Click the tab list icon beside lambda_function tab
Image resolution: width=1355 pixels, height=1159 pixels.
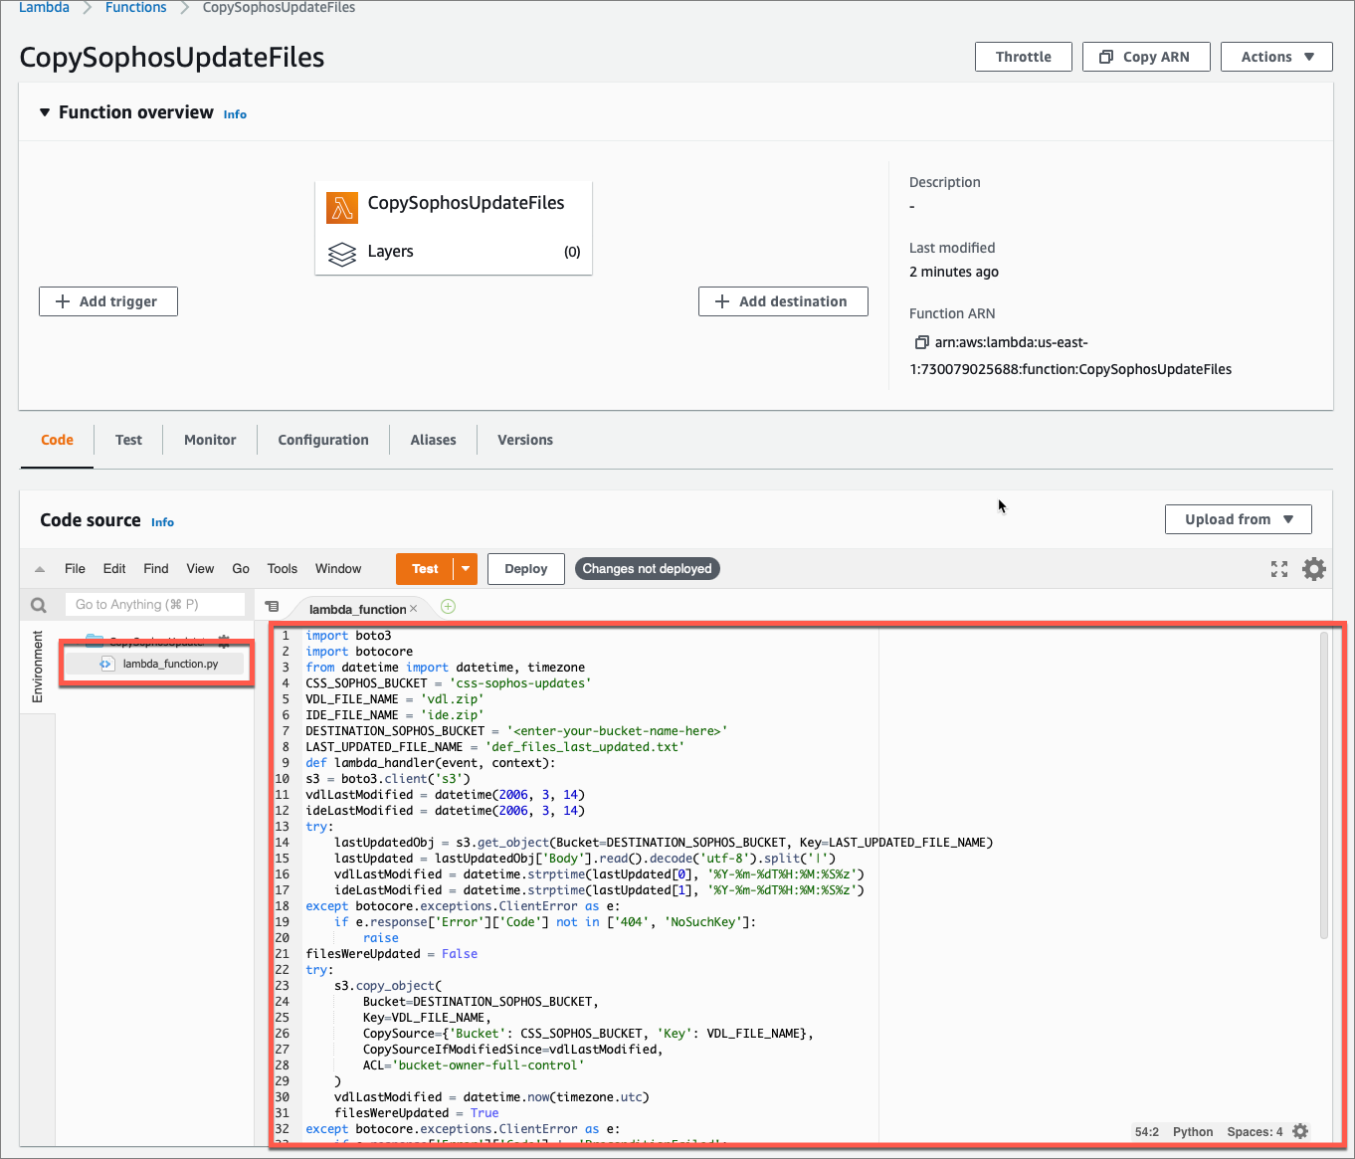coord(272,606)
